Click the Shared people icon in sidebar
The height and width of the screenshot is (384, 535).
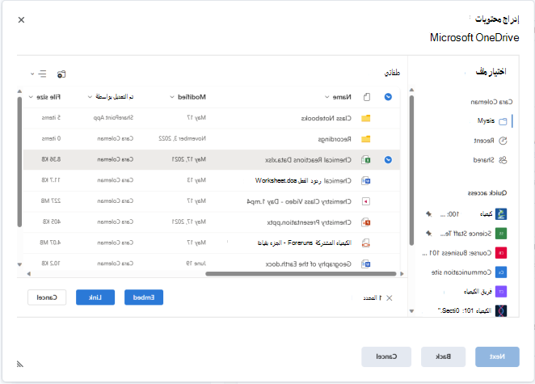(503, 160)
